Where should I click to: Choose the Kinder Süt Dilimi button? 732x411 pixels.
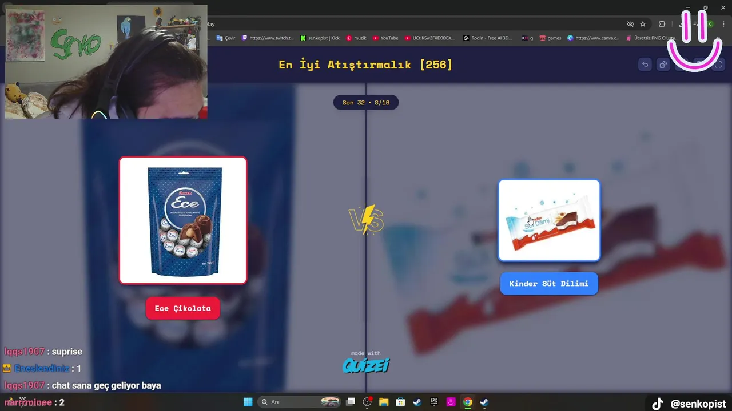[549, 284]
